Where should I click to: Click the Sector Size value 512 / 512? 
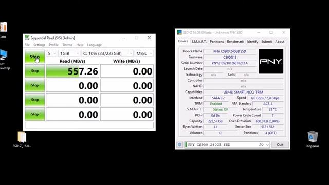coord(267,127)
